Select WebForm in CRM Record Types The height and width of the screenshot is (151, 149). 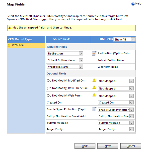[x=26, y=45]
